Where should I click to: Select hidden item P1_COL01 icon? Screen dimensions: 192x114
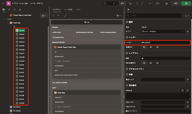pyautogui.click(x=11, y=107)
